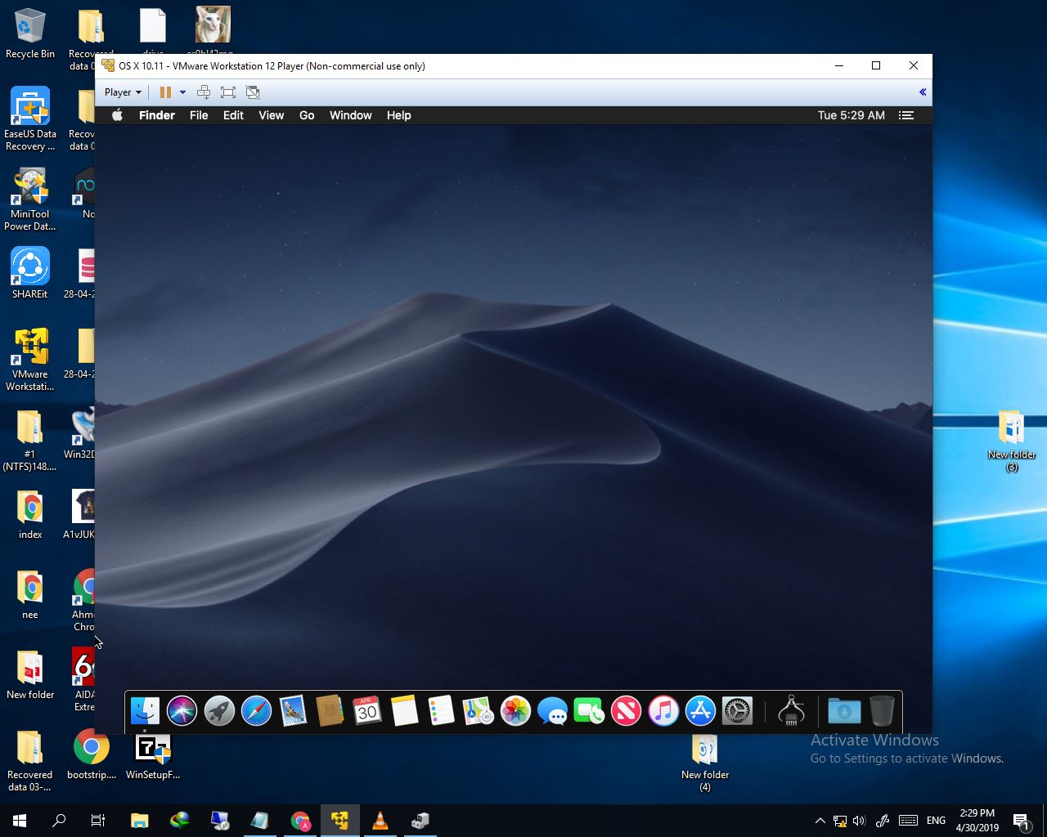
Task: Open Finder from the macOS dock
Action: [145, 711]
